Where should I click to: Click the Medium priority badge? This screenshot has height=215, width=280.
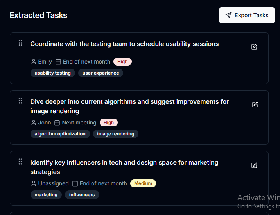tap(143, 183)
